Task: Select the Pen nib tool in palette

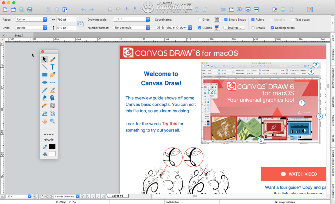Action: click(x=52, y=75)
